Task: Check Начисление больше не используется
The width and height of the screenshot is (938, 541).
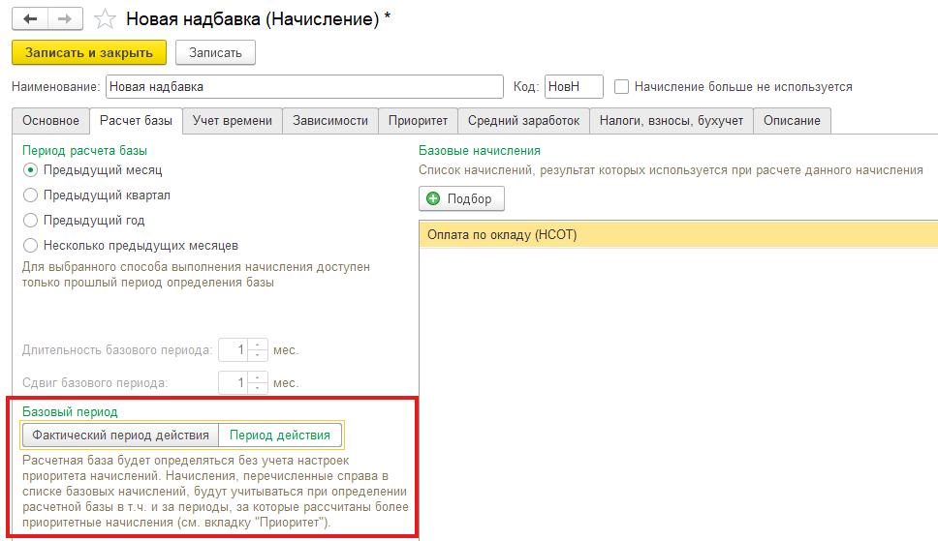Action: pos(621,87)
